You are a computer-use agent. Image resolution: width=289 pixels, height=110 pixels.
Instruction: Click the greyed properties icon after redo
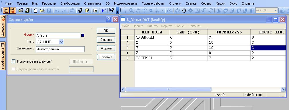coord(72,11)
